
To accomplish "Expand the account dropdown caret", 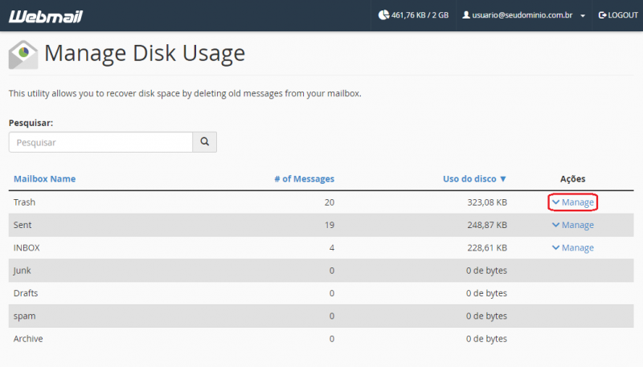I will click(x=583, y=16).
